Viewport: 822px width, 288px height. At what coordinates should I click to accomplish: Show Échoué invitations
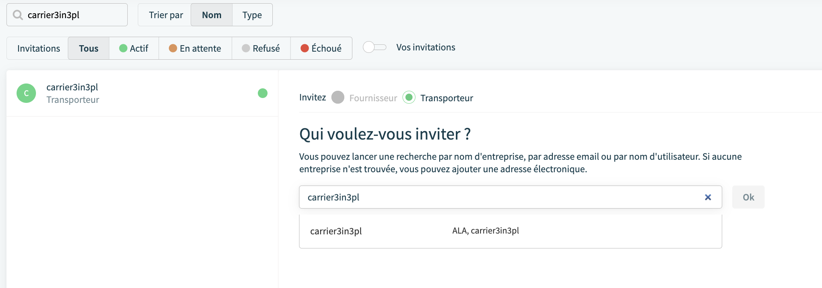pyautogui.click(x=321, y=48)
